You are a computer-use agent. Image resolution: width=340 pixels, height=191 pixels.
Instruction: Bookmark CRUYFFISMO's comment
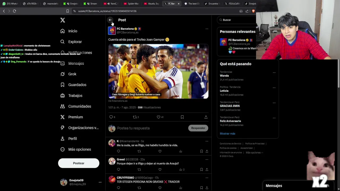click(x=201, y=188)
